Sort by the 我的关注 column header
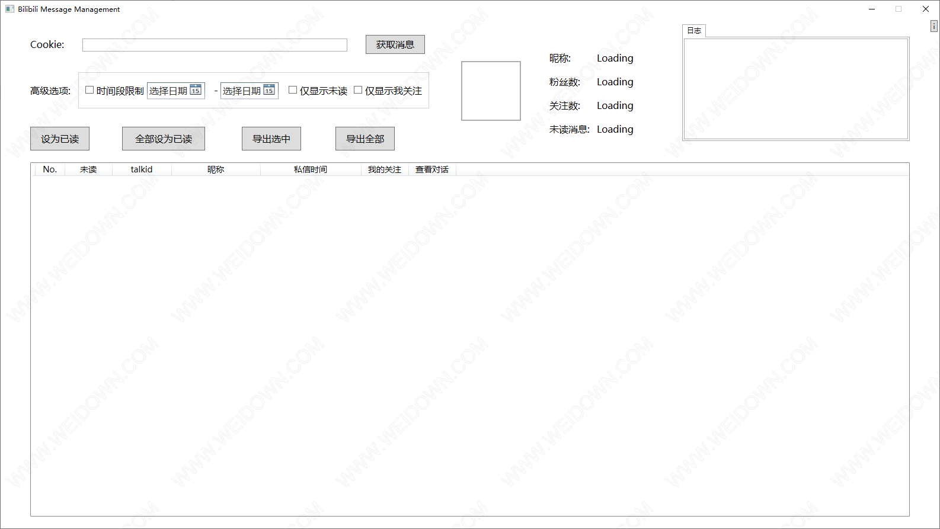 click(385, 169)
